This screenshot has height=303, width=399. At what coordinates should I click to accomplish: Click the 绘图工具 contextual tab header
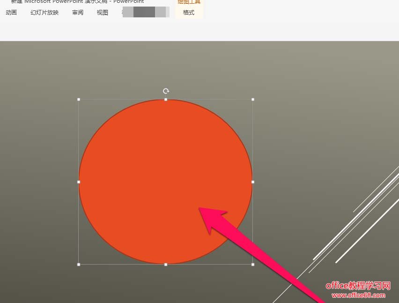(x=189, y=2)
